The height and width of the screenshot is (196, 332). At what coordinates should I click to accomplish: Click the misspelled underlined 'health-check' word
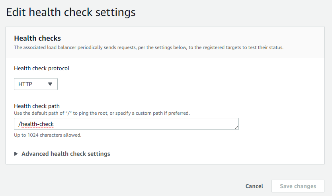coord(37,124)
